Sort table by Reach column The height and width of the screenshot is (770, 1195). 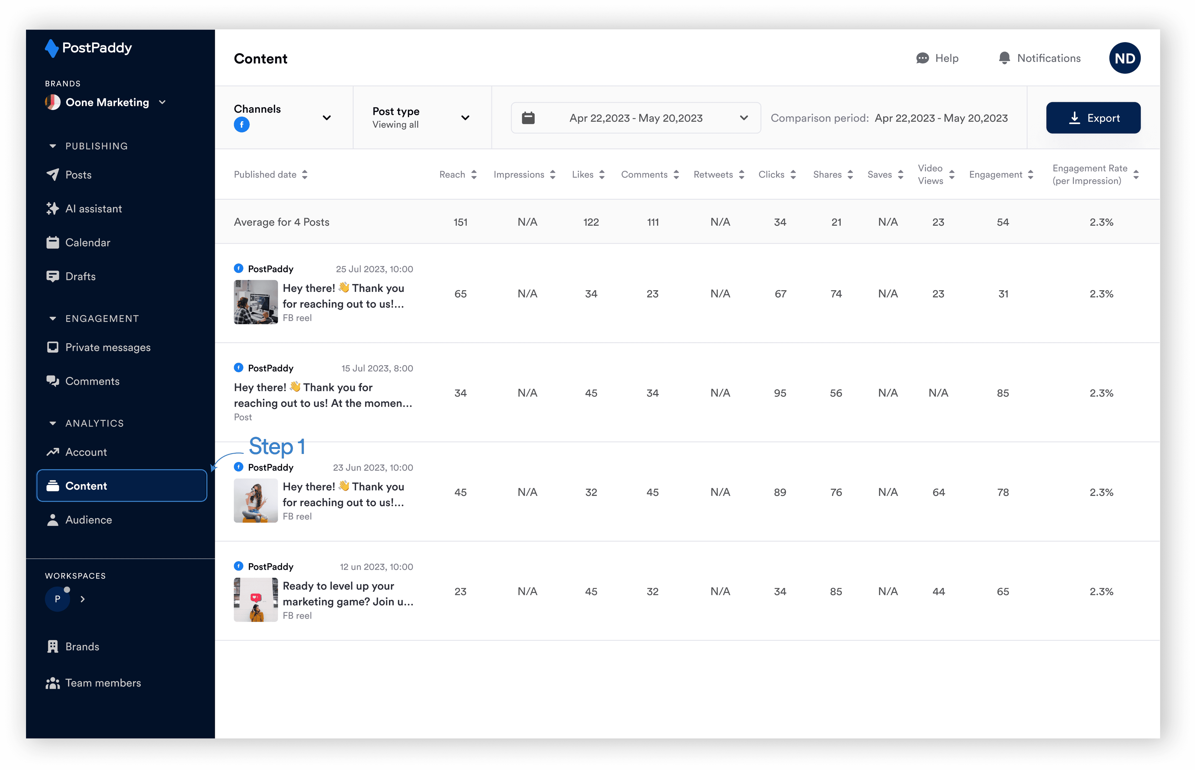474,174
